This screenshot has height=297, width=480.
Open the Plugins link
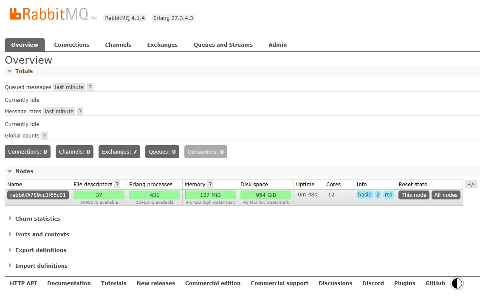coord(404,283)
